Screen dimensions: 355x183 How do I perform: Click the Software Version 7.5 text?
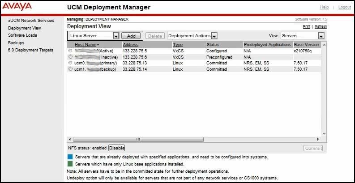point(311,19)
